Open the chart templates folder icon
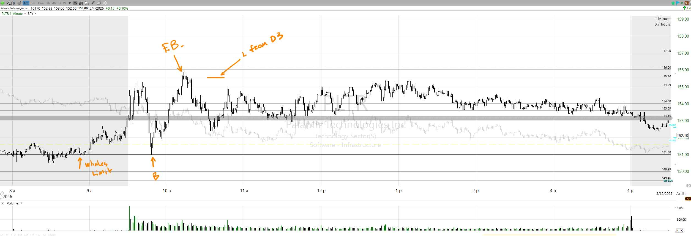691x236 pixels. click(x=99, y=3)
